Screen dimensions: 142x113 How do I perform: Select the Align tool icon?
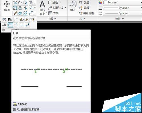4,25
